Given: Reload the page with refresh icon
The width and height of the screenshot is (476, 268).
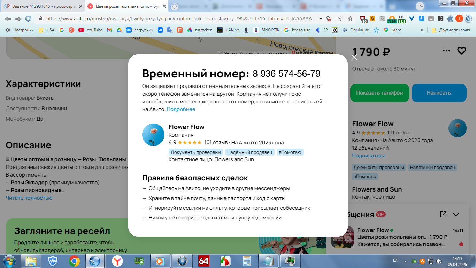Looking at the screenshot, I should coord(28,18).
